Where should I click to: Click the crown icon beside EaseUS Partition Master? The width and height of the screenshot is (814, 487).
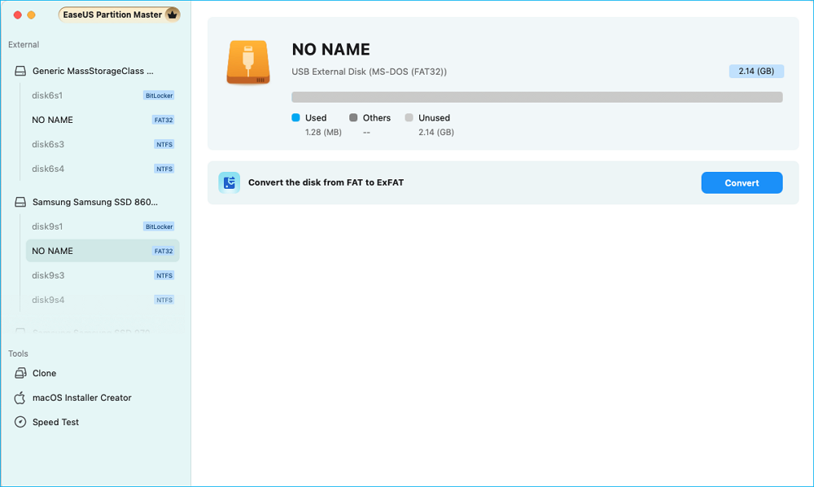click(x=173, y=15)
